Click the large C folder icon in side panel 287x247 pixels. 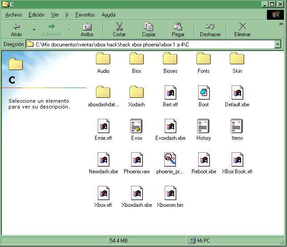(x=16, y=64)
